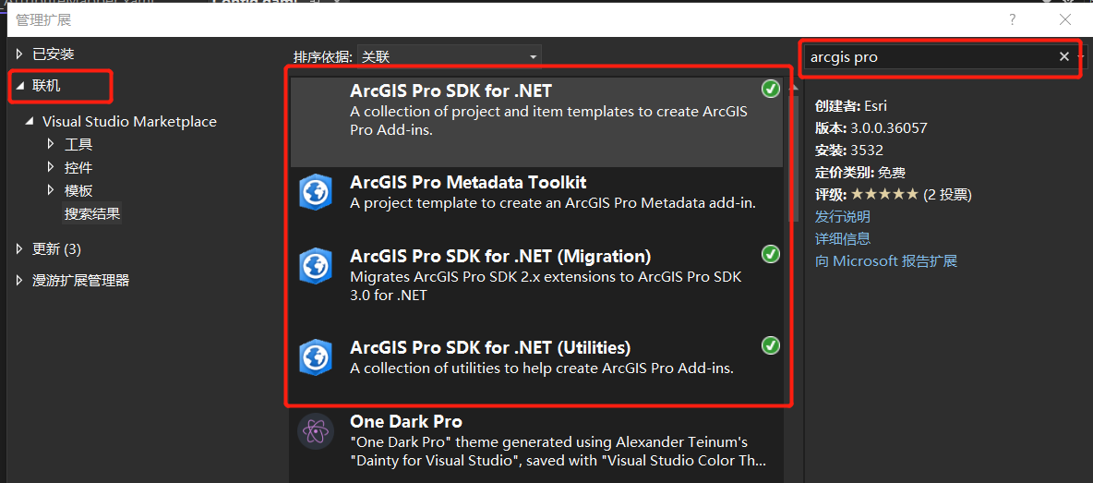Expand the 工具 category
Screen dimensions: 1093x483
[x=51, y=144]
